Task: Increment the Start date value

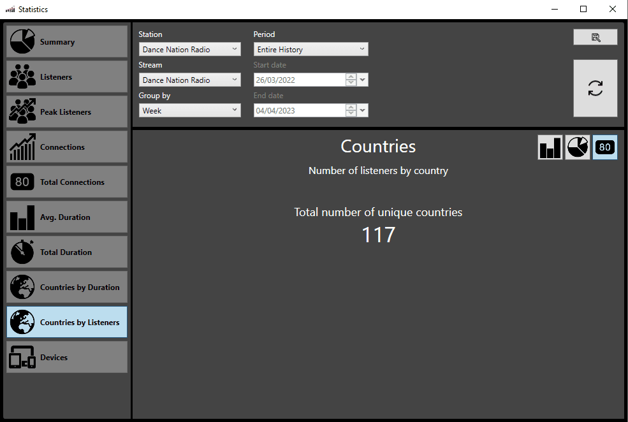Action: pyautogui.click(x=351, y=76)
